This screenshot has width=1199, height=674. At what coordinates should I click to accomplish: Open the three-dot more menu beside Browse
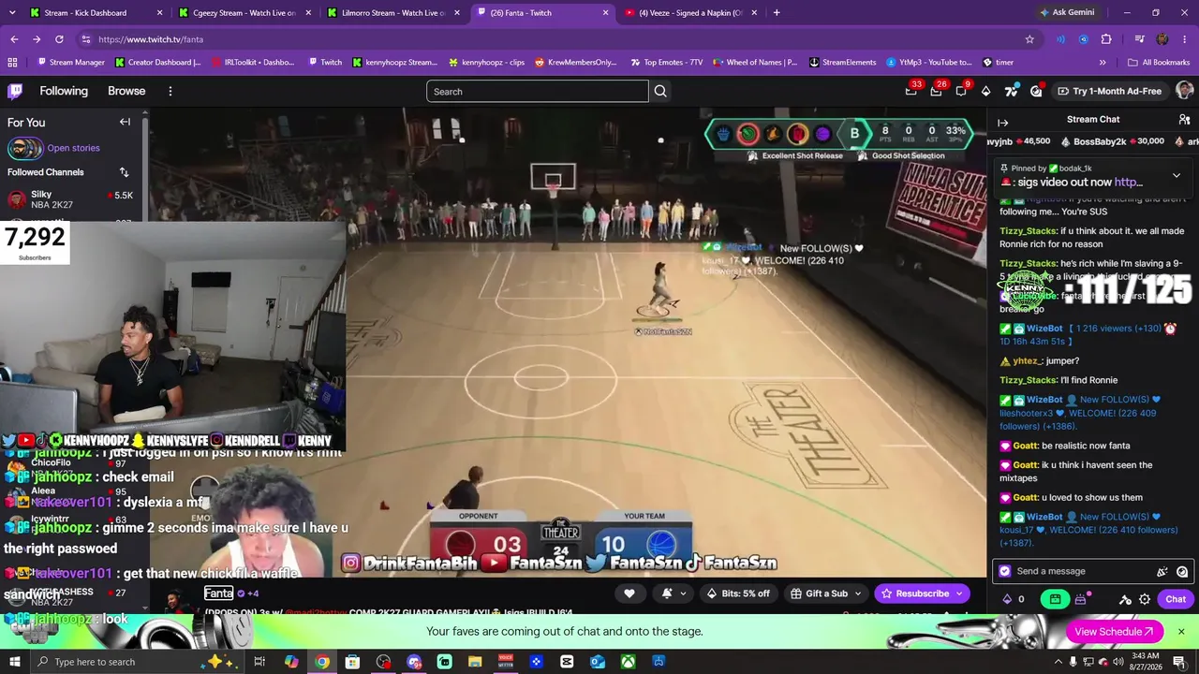[x=170, y=92]
